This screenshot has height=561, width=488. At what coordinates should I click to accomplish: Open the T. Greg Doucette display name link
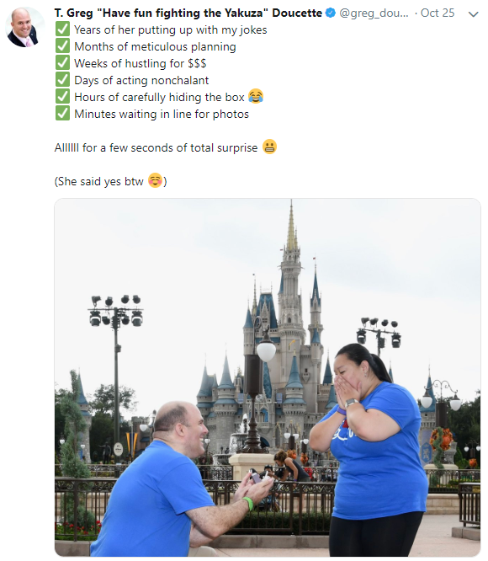188,13
